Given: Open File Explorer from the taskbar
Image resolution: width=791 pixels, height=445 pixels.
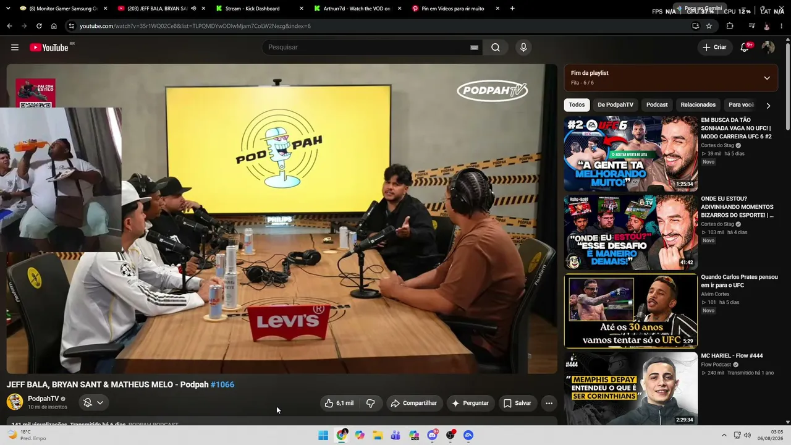Looking at the screenshot, I should tap(378, 435).
